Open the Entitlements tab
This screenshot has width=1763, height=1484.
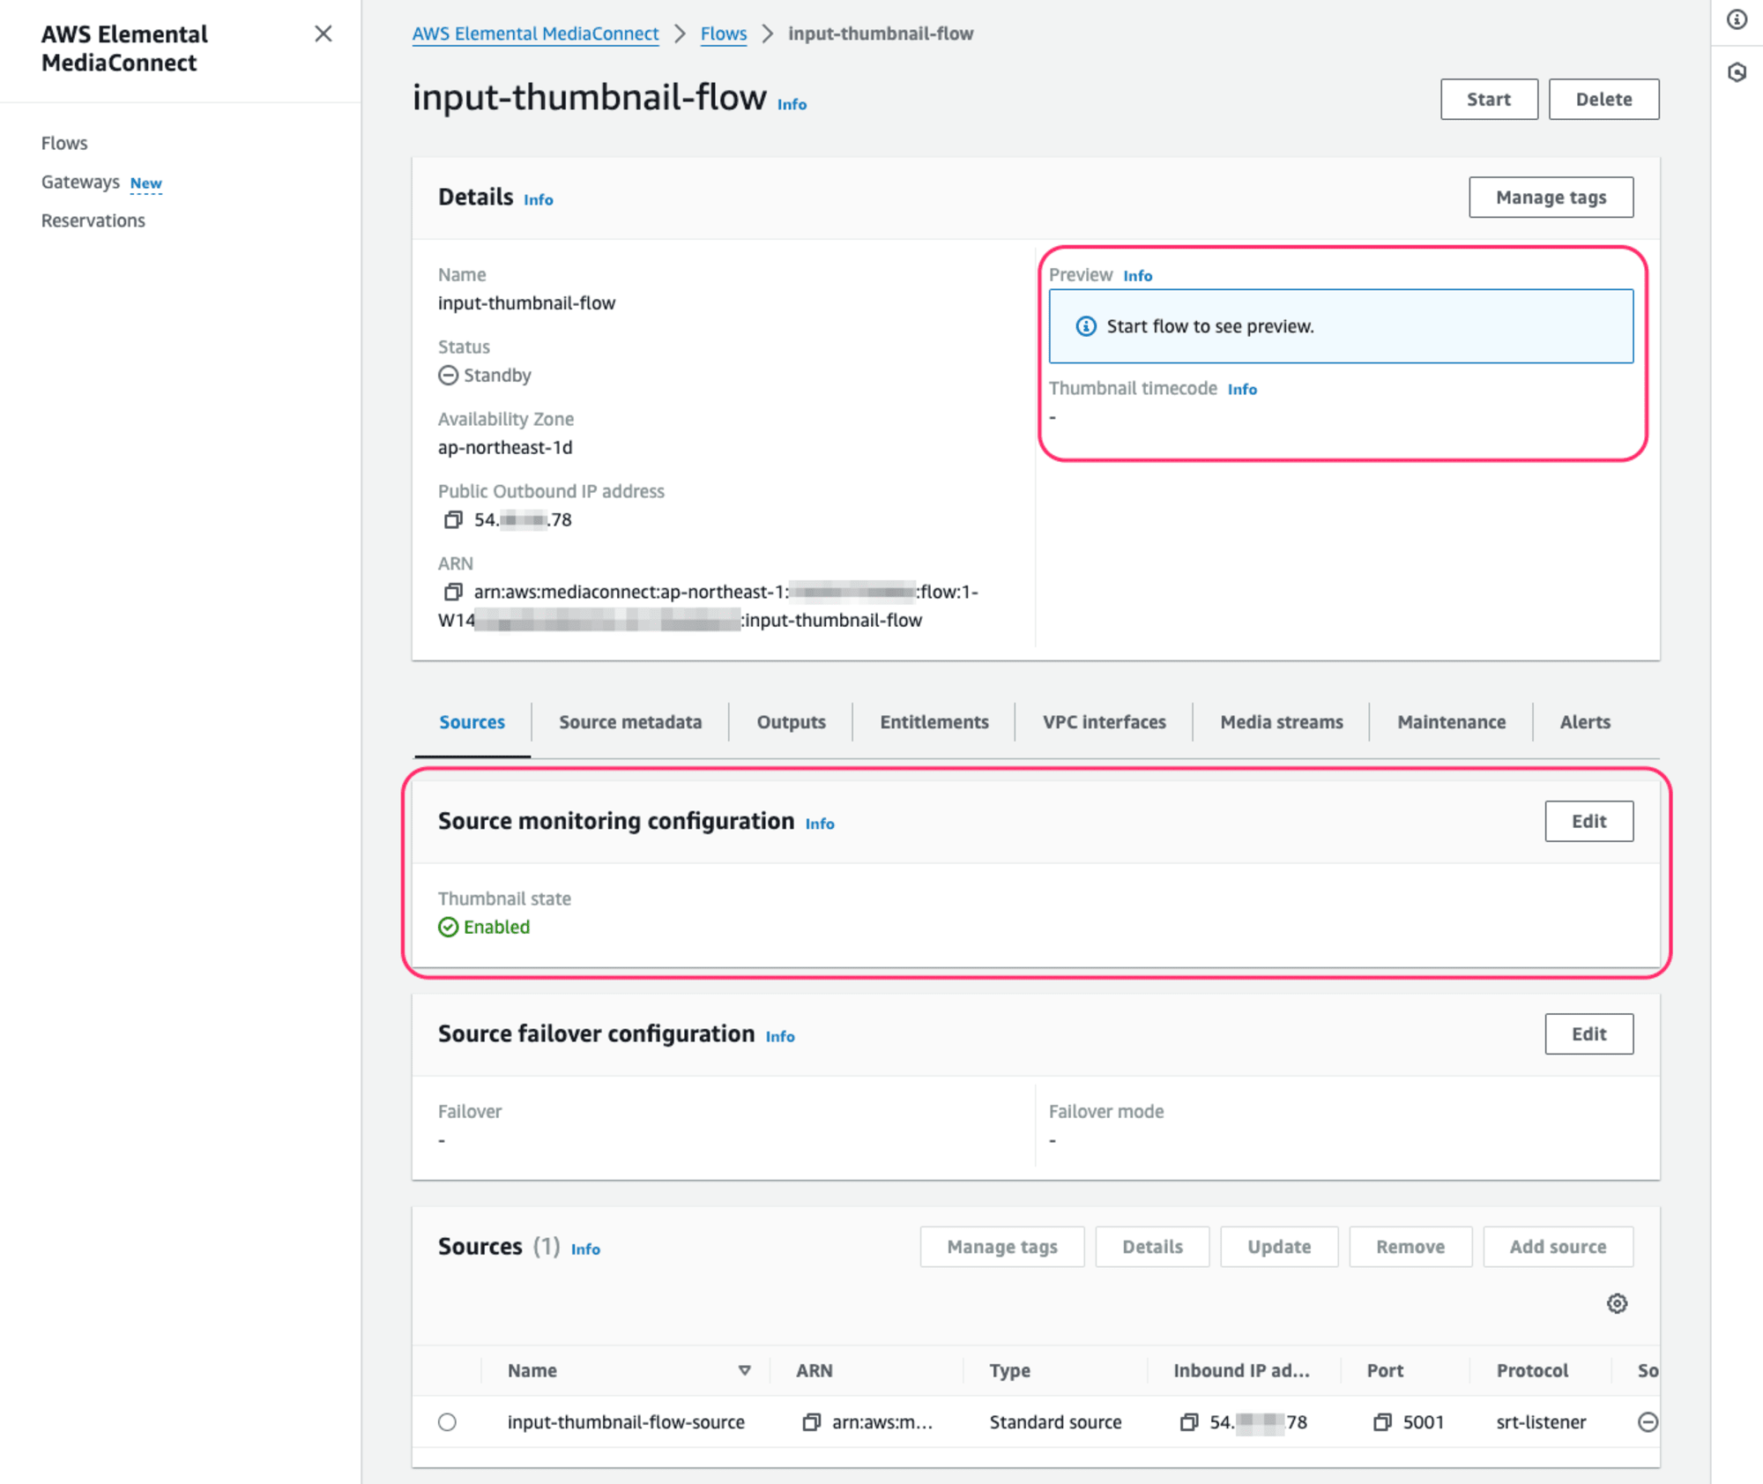(934, 721)
